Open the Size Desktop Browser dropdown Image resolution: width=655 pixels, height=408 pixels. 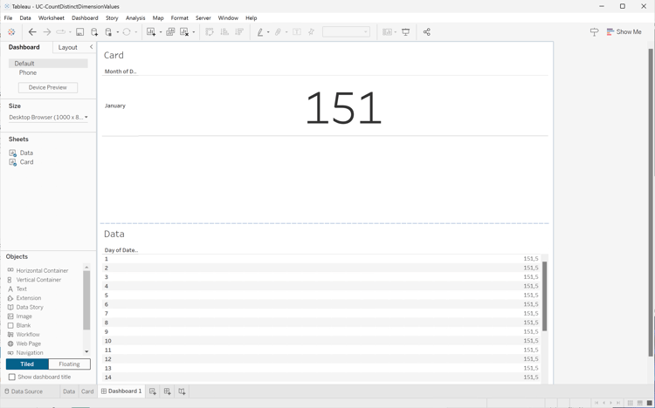coord(48,117)
